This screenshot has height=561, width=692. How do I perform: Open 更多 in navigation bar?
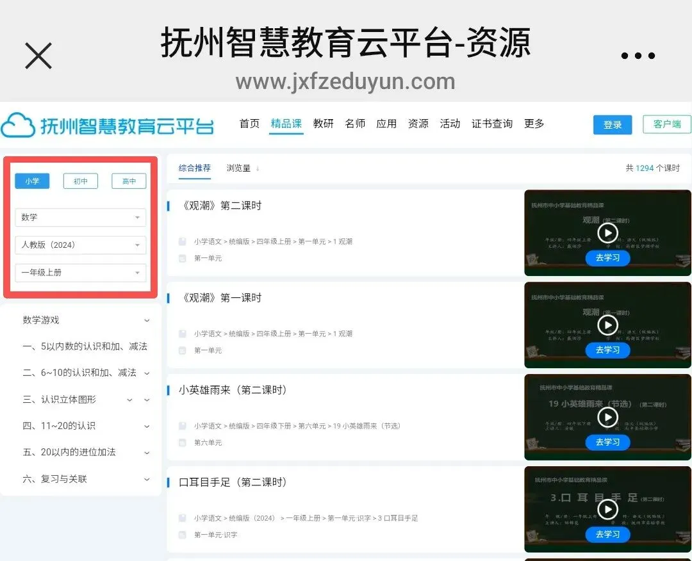click(534, 124)
